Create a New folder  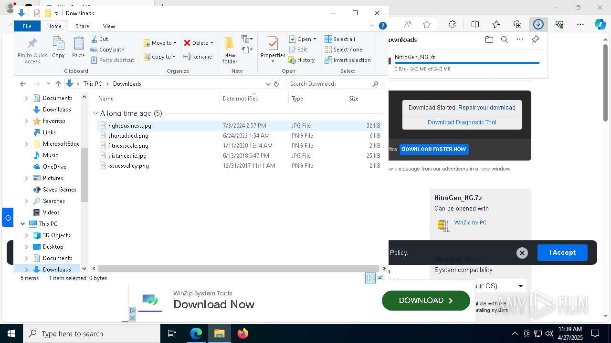click(x=230, y=50)
